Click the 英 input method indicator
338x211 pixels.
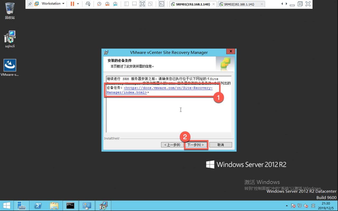pos(313,206)
